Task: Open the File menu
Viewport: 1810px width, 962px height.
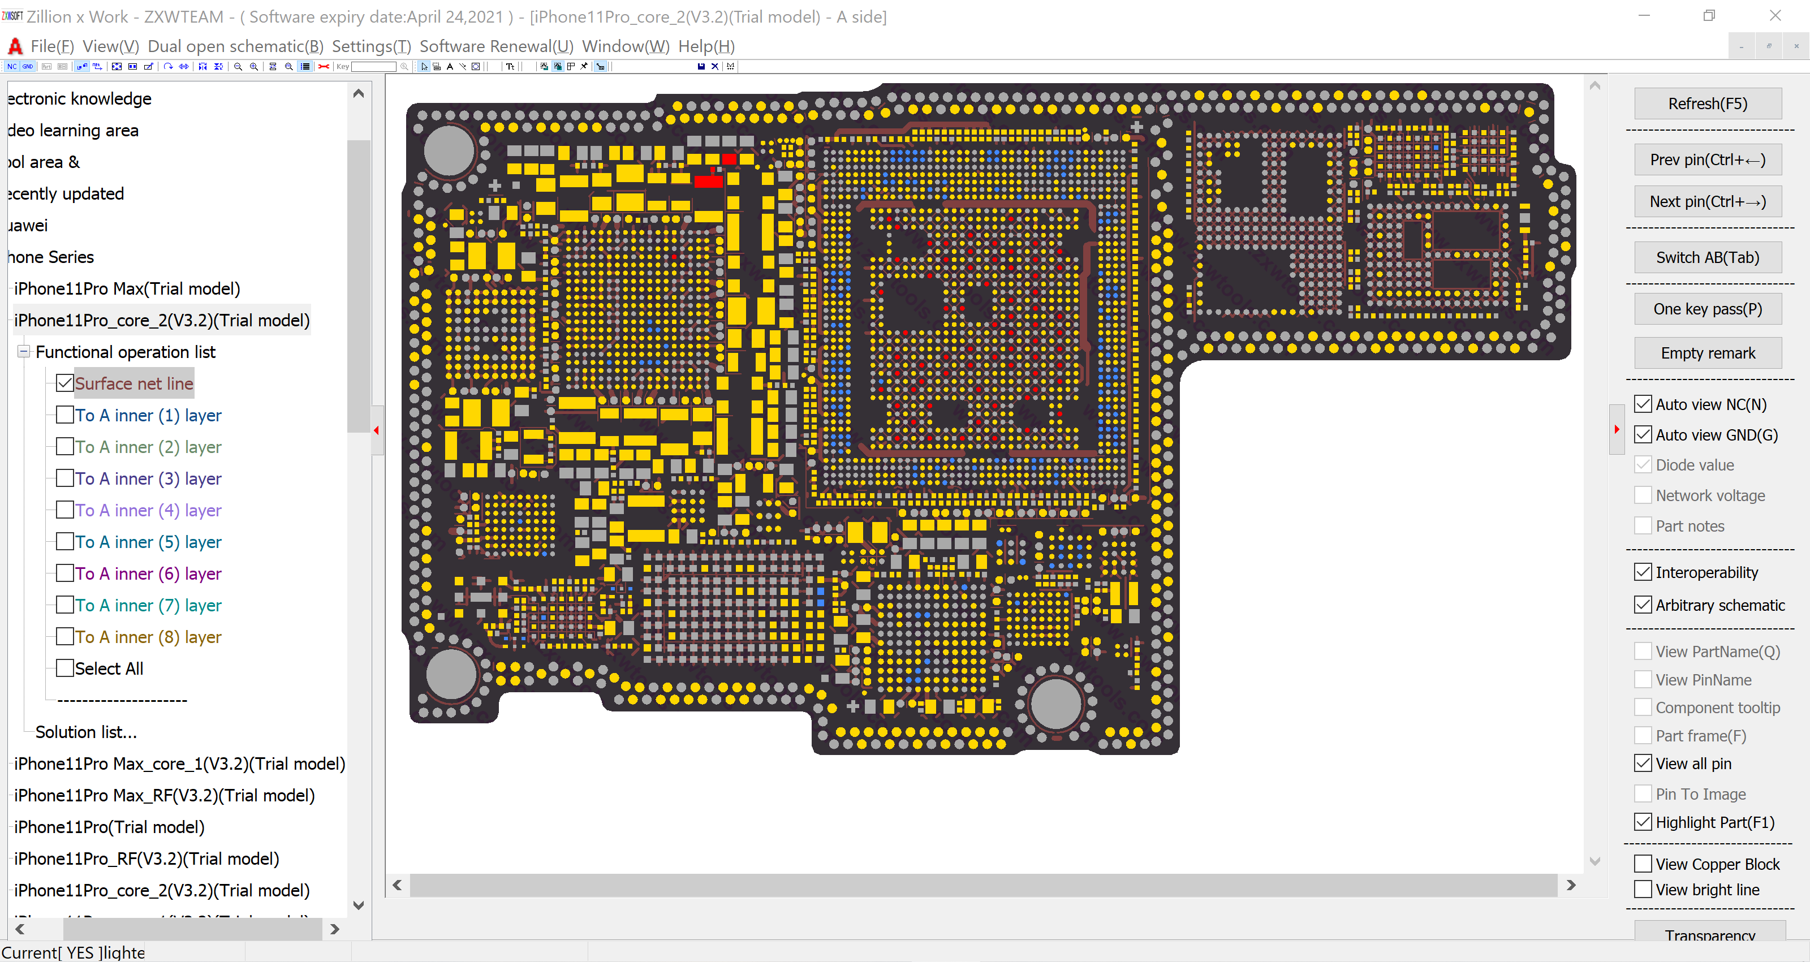Action: tap(49, 45)
